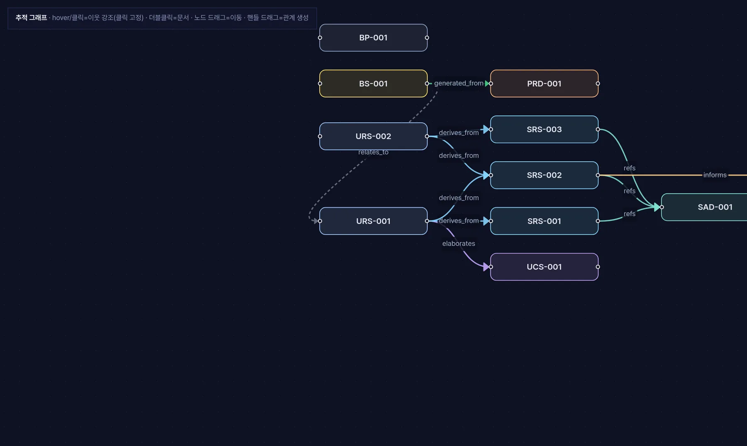Click the informs edge label
The width and height of the screenshot is (747, 446).
pos(715,175)
